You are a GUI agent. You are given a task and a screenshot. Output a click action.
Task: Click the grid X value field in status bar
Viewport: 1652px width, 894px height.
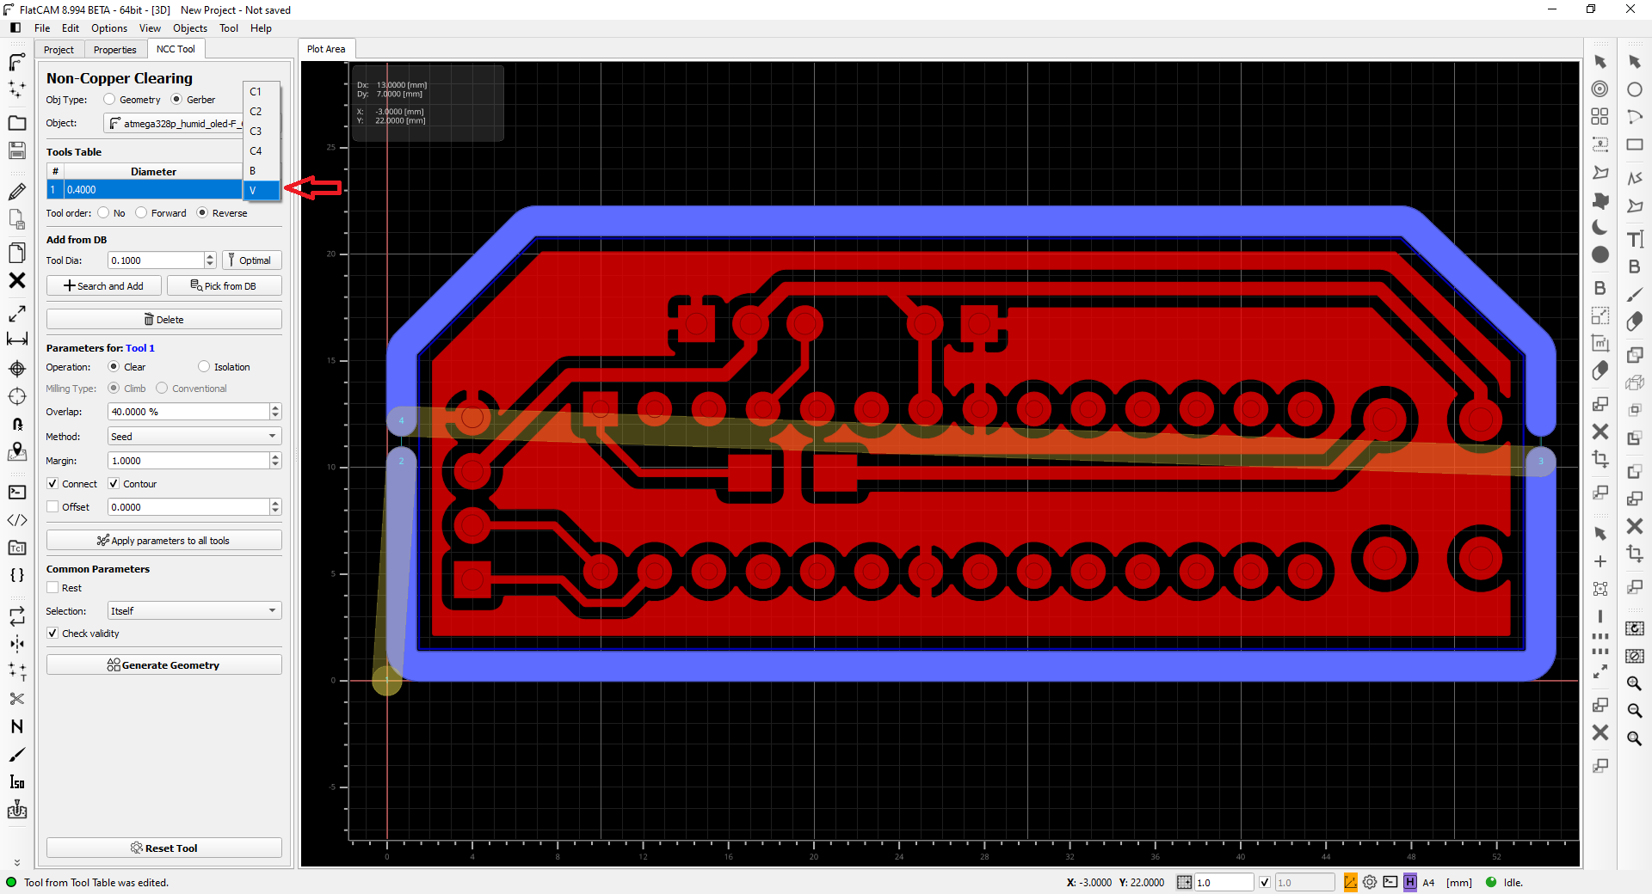tap(1224, 882)
